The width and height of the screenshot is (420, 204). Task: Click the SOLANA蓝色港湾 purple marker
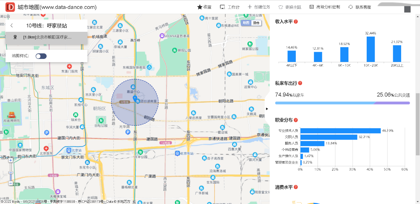coord(162,36)
